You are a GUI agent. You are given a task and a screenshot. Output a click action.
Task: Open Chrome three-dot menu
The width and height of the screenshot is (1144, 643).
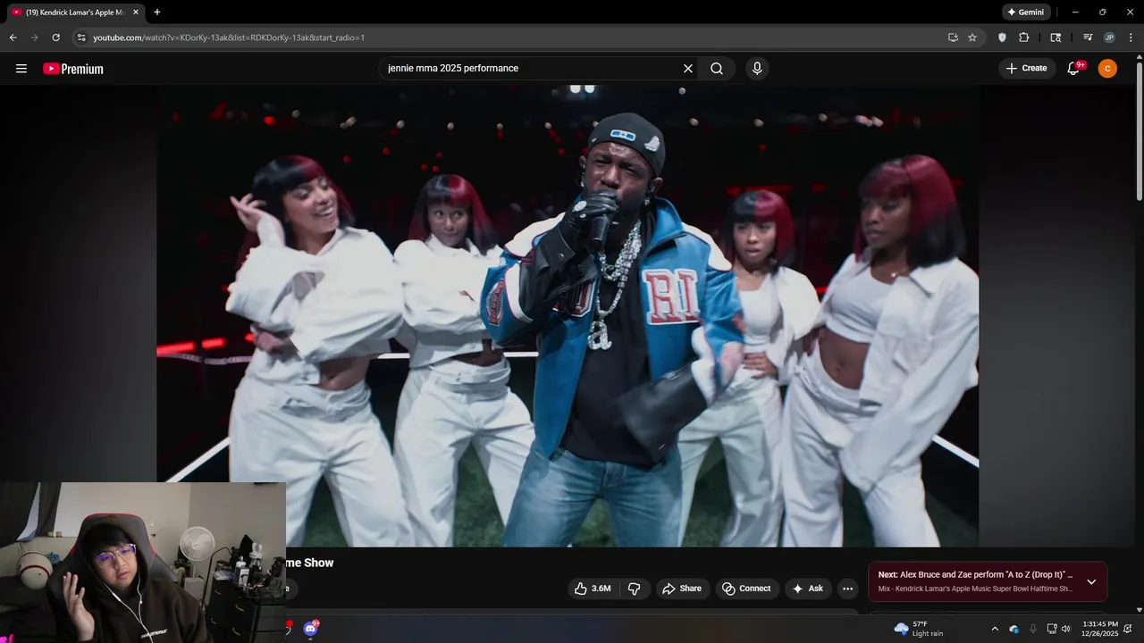click(1131, 38)
